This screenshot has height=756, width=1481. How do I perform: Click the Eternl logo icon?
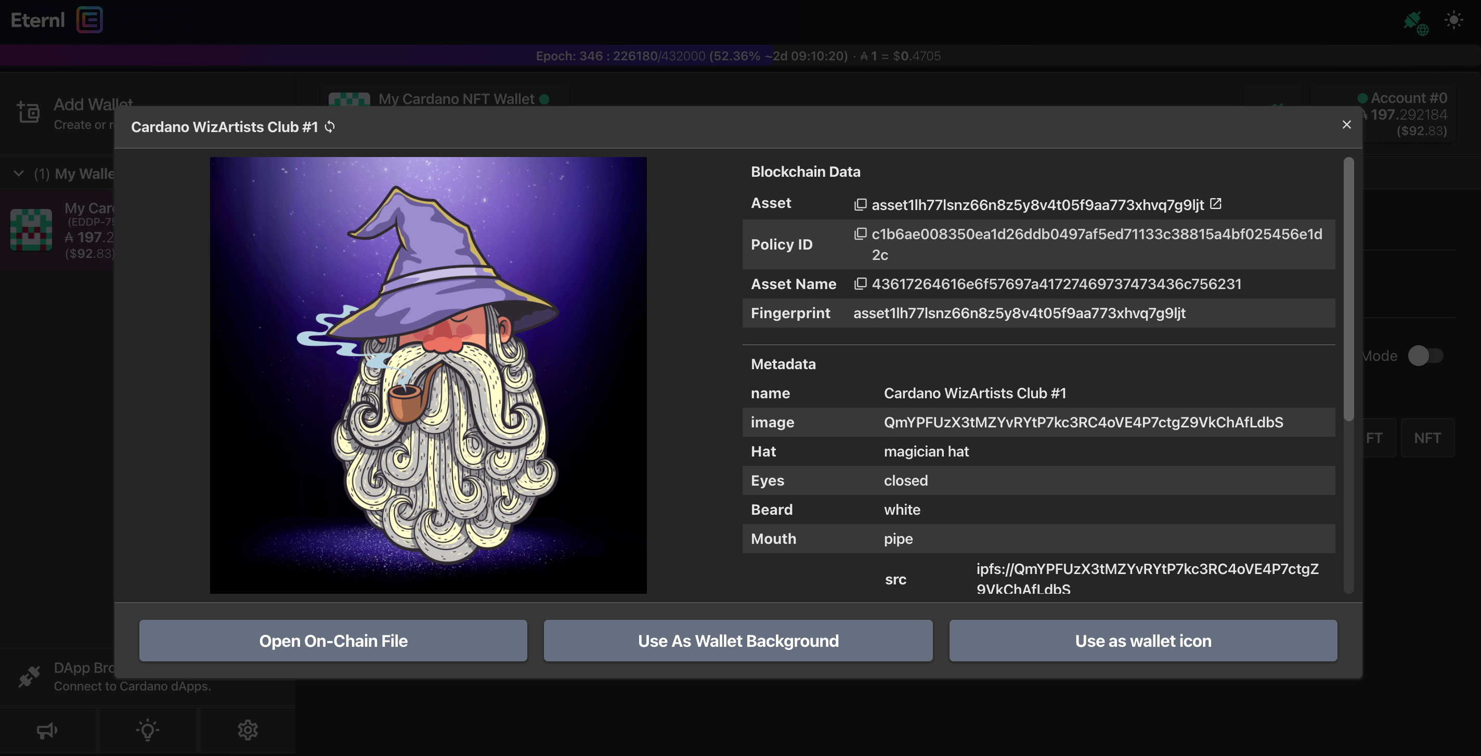89,20
